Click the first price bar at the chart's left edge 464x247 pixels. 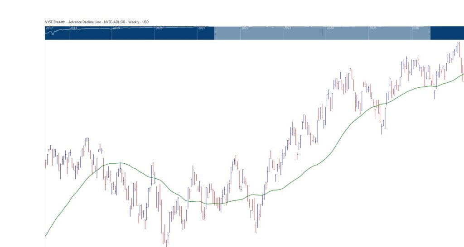[x=46, y=161]
